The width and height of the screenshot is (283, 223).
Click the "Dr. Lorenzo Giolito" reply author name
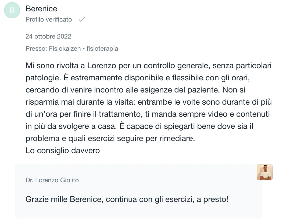tap(52, 180)
